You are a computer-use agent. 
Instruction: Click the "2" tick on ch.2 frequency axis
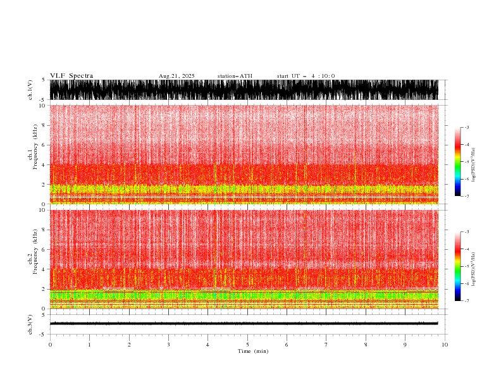[x=44, y=289]
